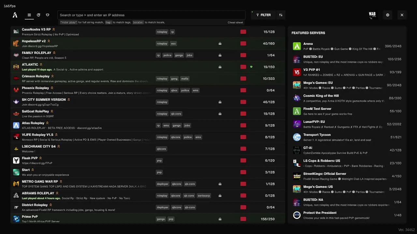Open featured server Arena
The image size is (417, 234).
pos(347,46)
